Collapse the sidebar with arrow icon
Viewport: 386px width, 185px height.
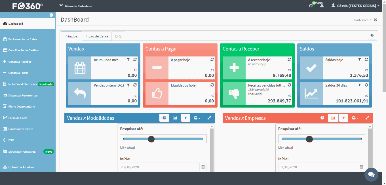[51, 15]
